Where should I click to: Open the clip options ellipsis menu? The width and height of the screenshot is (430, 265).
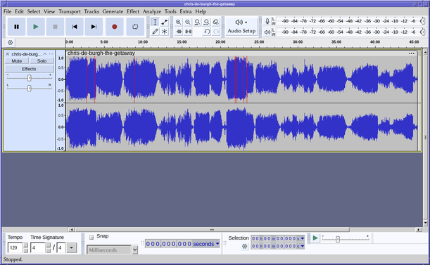click(412, 53)
